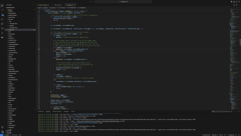Expand the blockquote folder

(x=20, y=34)
